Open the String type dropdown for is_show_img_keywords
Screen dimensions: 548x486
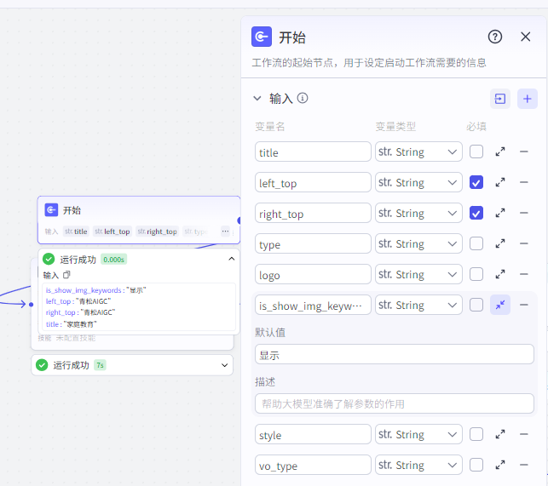tap(418, 305)
